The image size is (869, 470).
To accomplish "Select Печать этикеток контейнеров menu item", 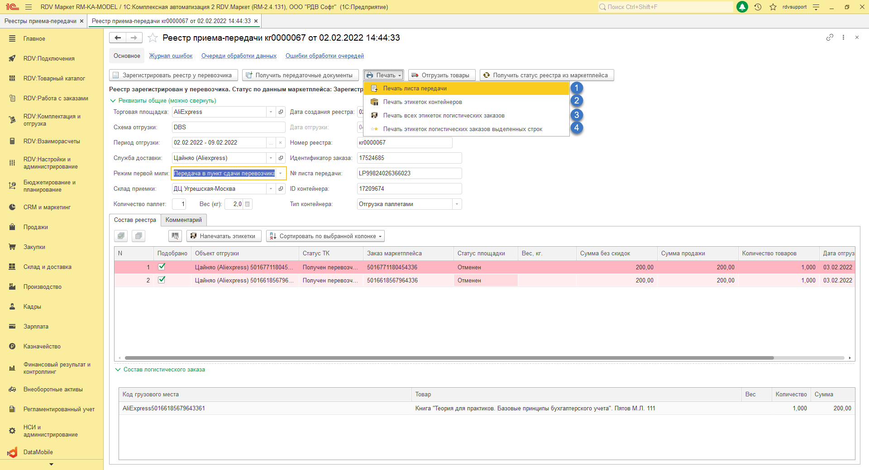I will (x=422, y=102).
